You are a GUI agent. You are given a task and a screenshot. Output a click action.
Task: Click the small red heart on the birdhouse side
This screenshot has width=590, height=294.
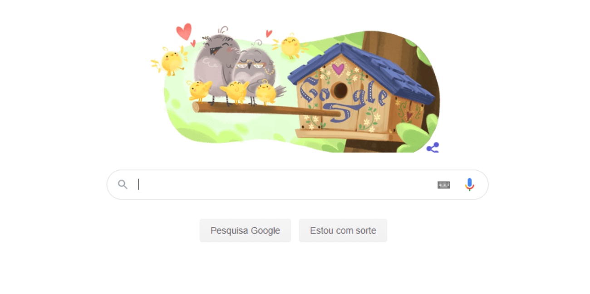click(409, 115)
